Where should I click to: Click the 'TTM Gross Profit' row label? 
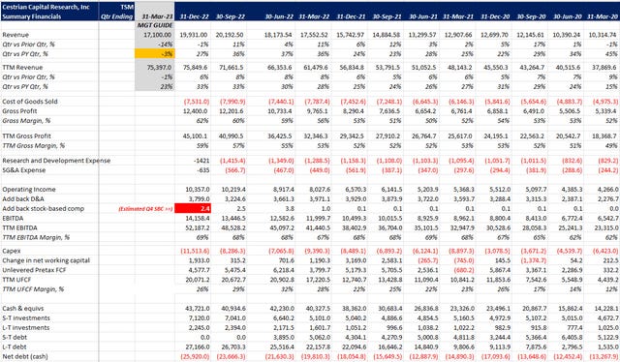click(26, 136)
